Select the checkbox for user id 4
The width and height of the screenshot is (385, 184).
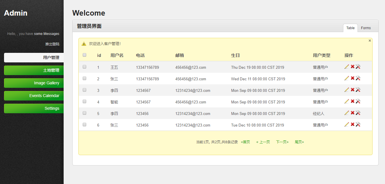tap(84, 101)
